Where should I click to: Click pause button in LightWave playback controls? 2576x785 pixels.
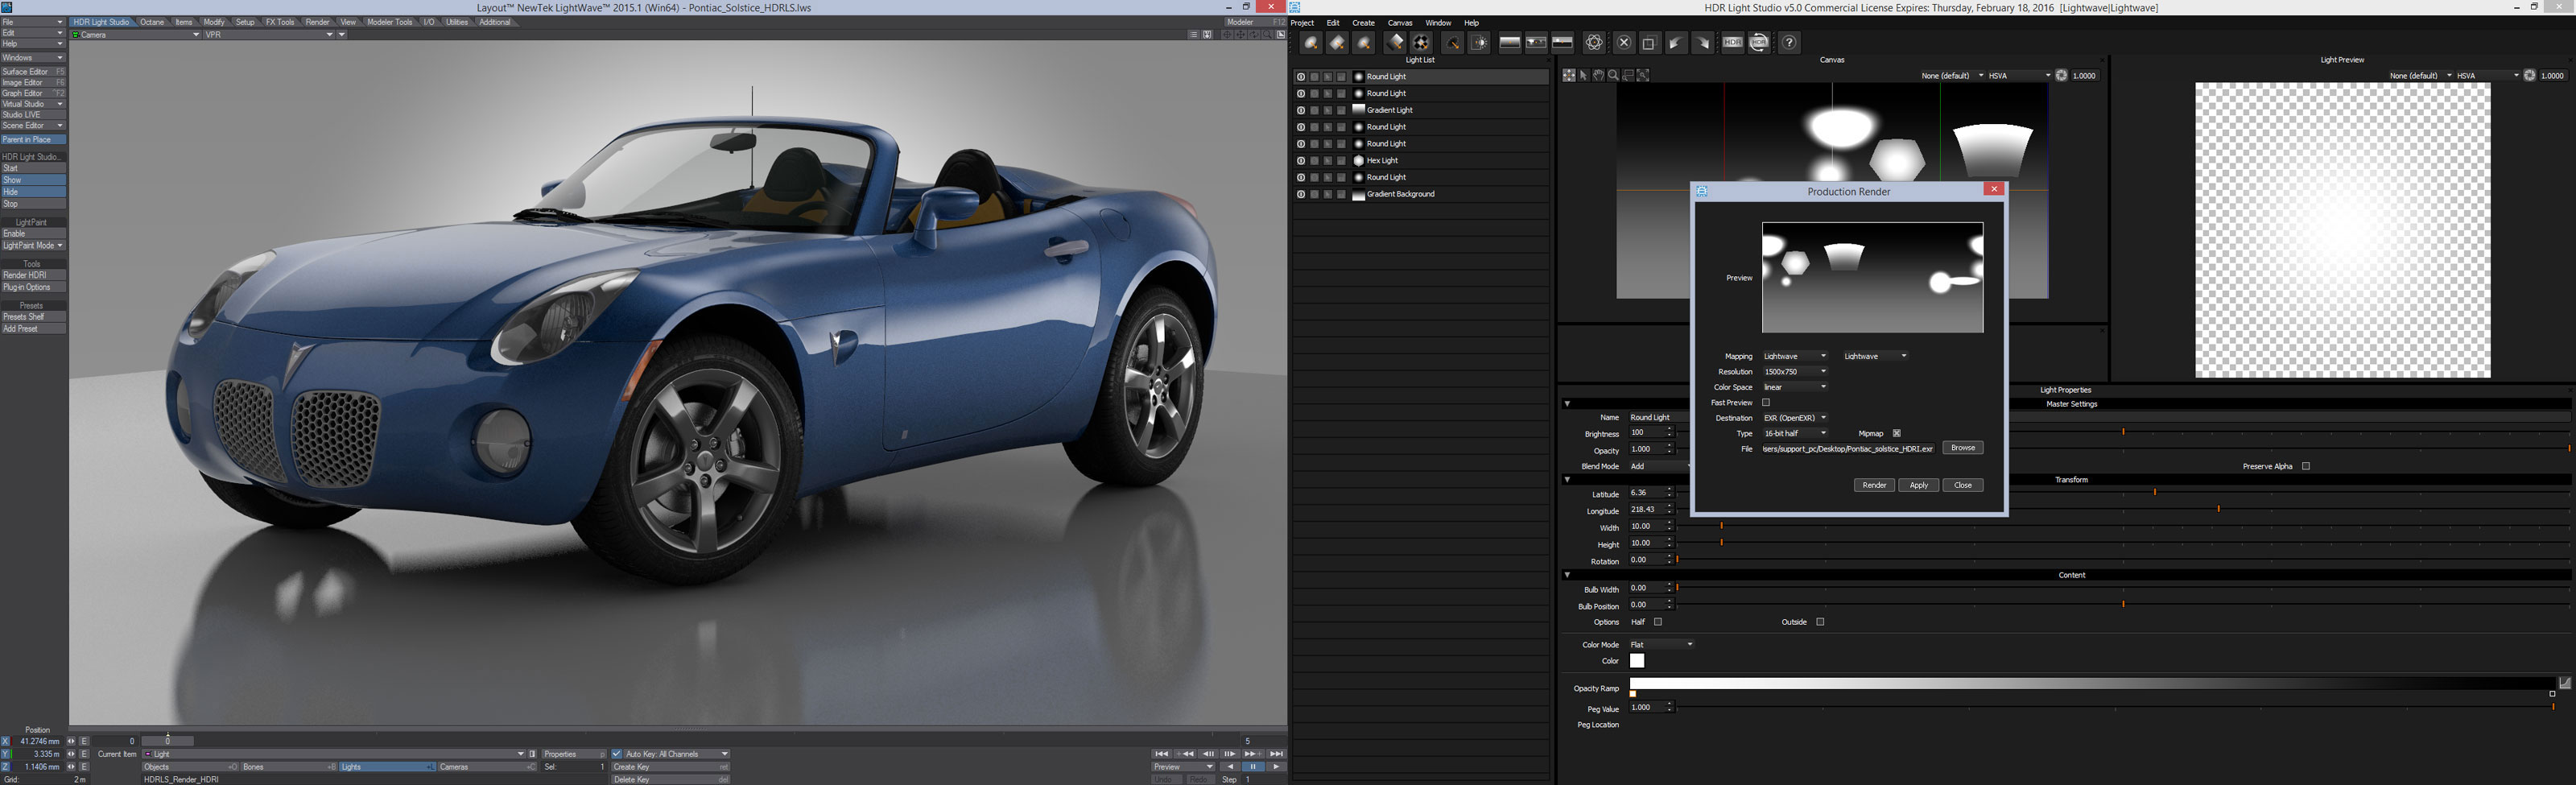pyautogui.click(x=1253, y=767)
